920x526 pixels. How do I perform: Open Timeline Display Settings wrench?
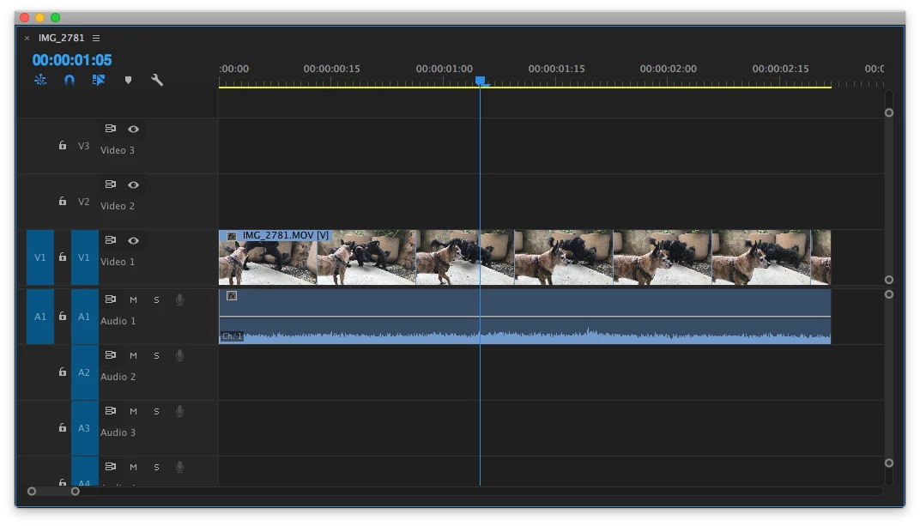point(157,80)
